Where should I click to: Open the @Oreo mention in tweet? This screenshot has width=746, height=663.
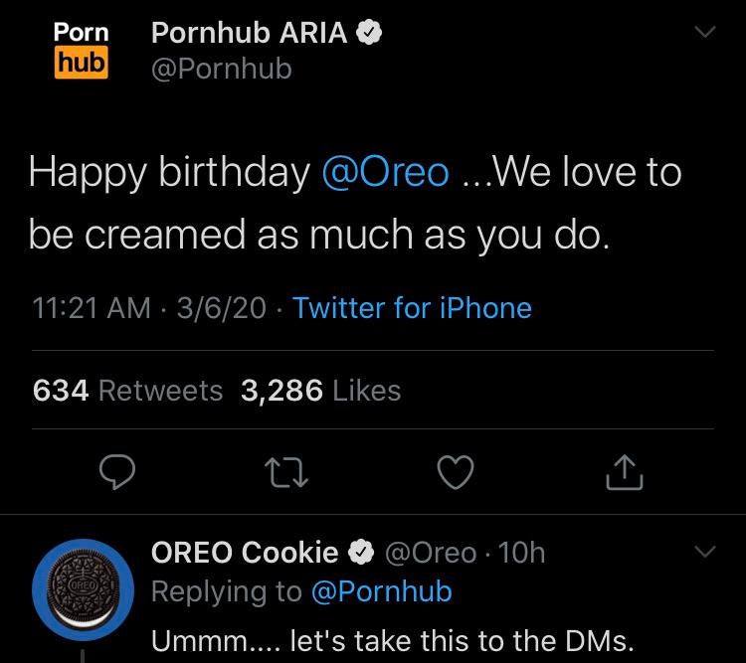tap(385, 172)
